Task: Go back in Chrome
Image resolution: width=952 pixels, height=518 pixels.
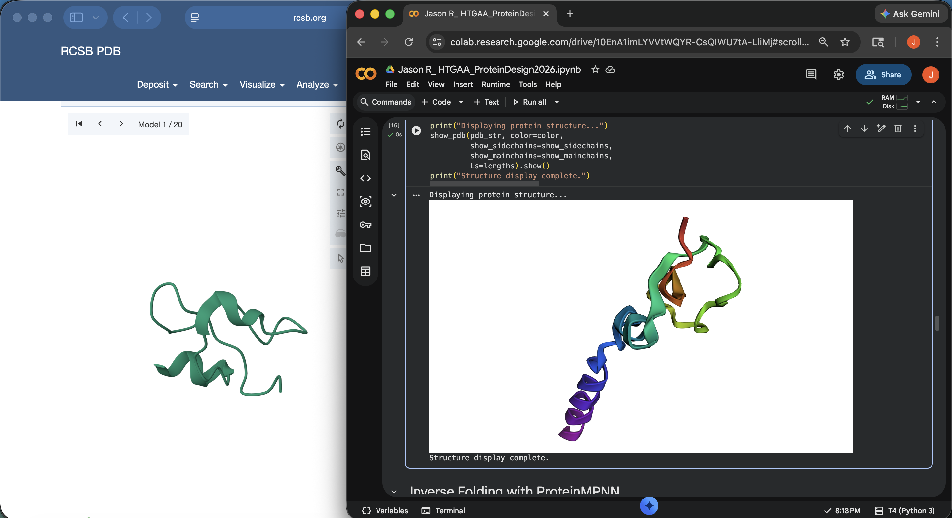Action: (x=361, y=42)
